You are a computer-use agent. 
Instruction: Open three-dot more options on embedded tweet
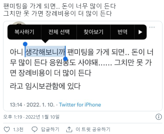tap(152, 27)
